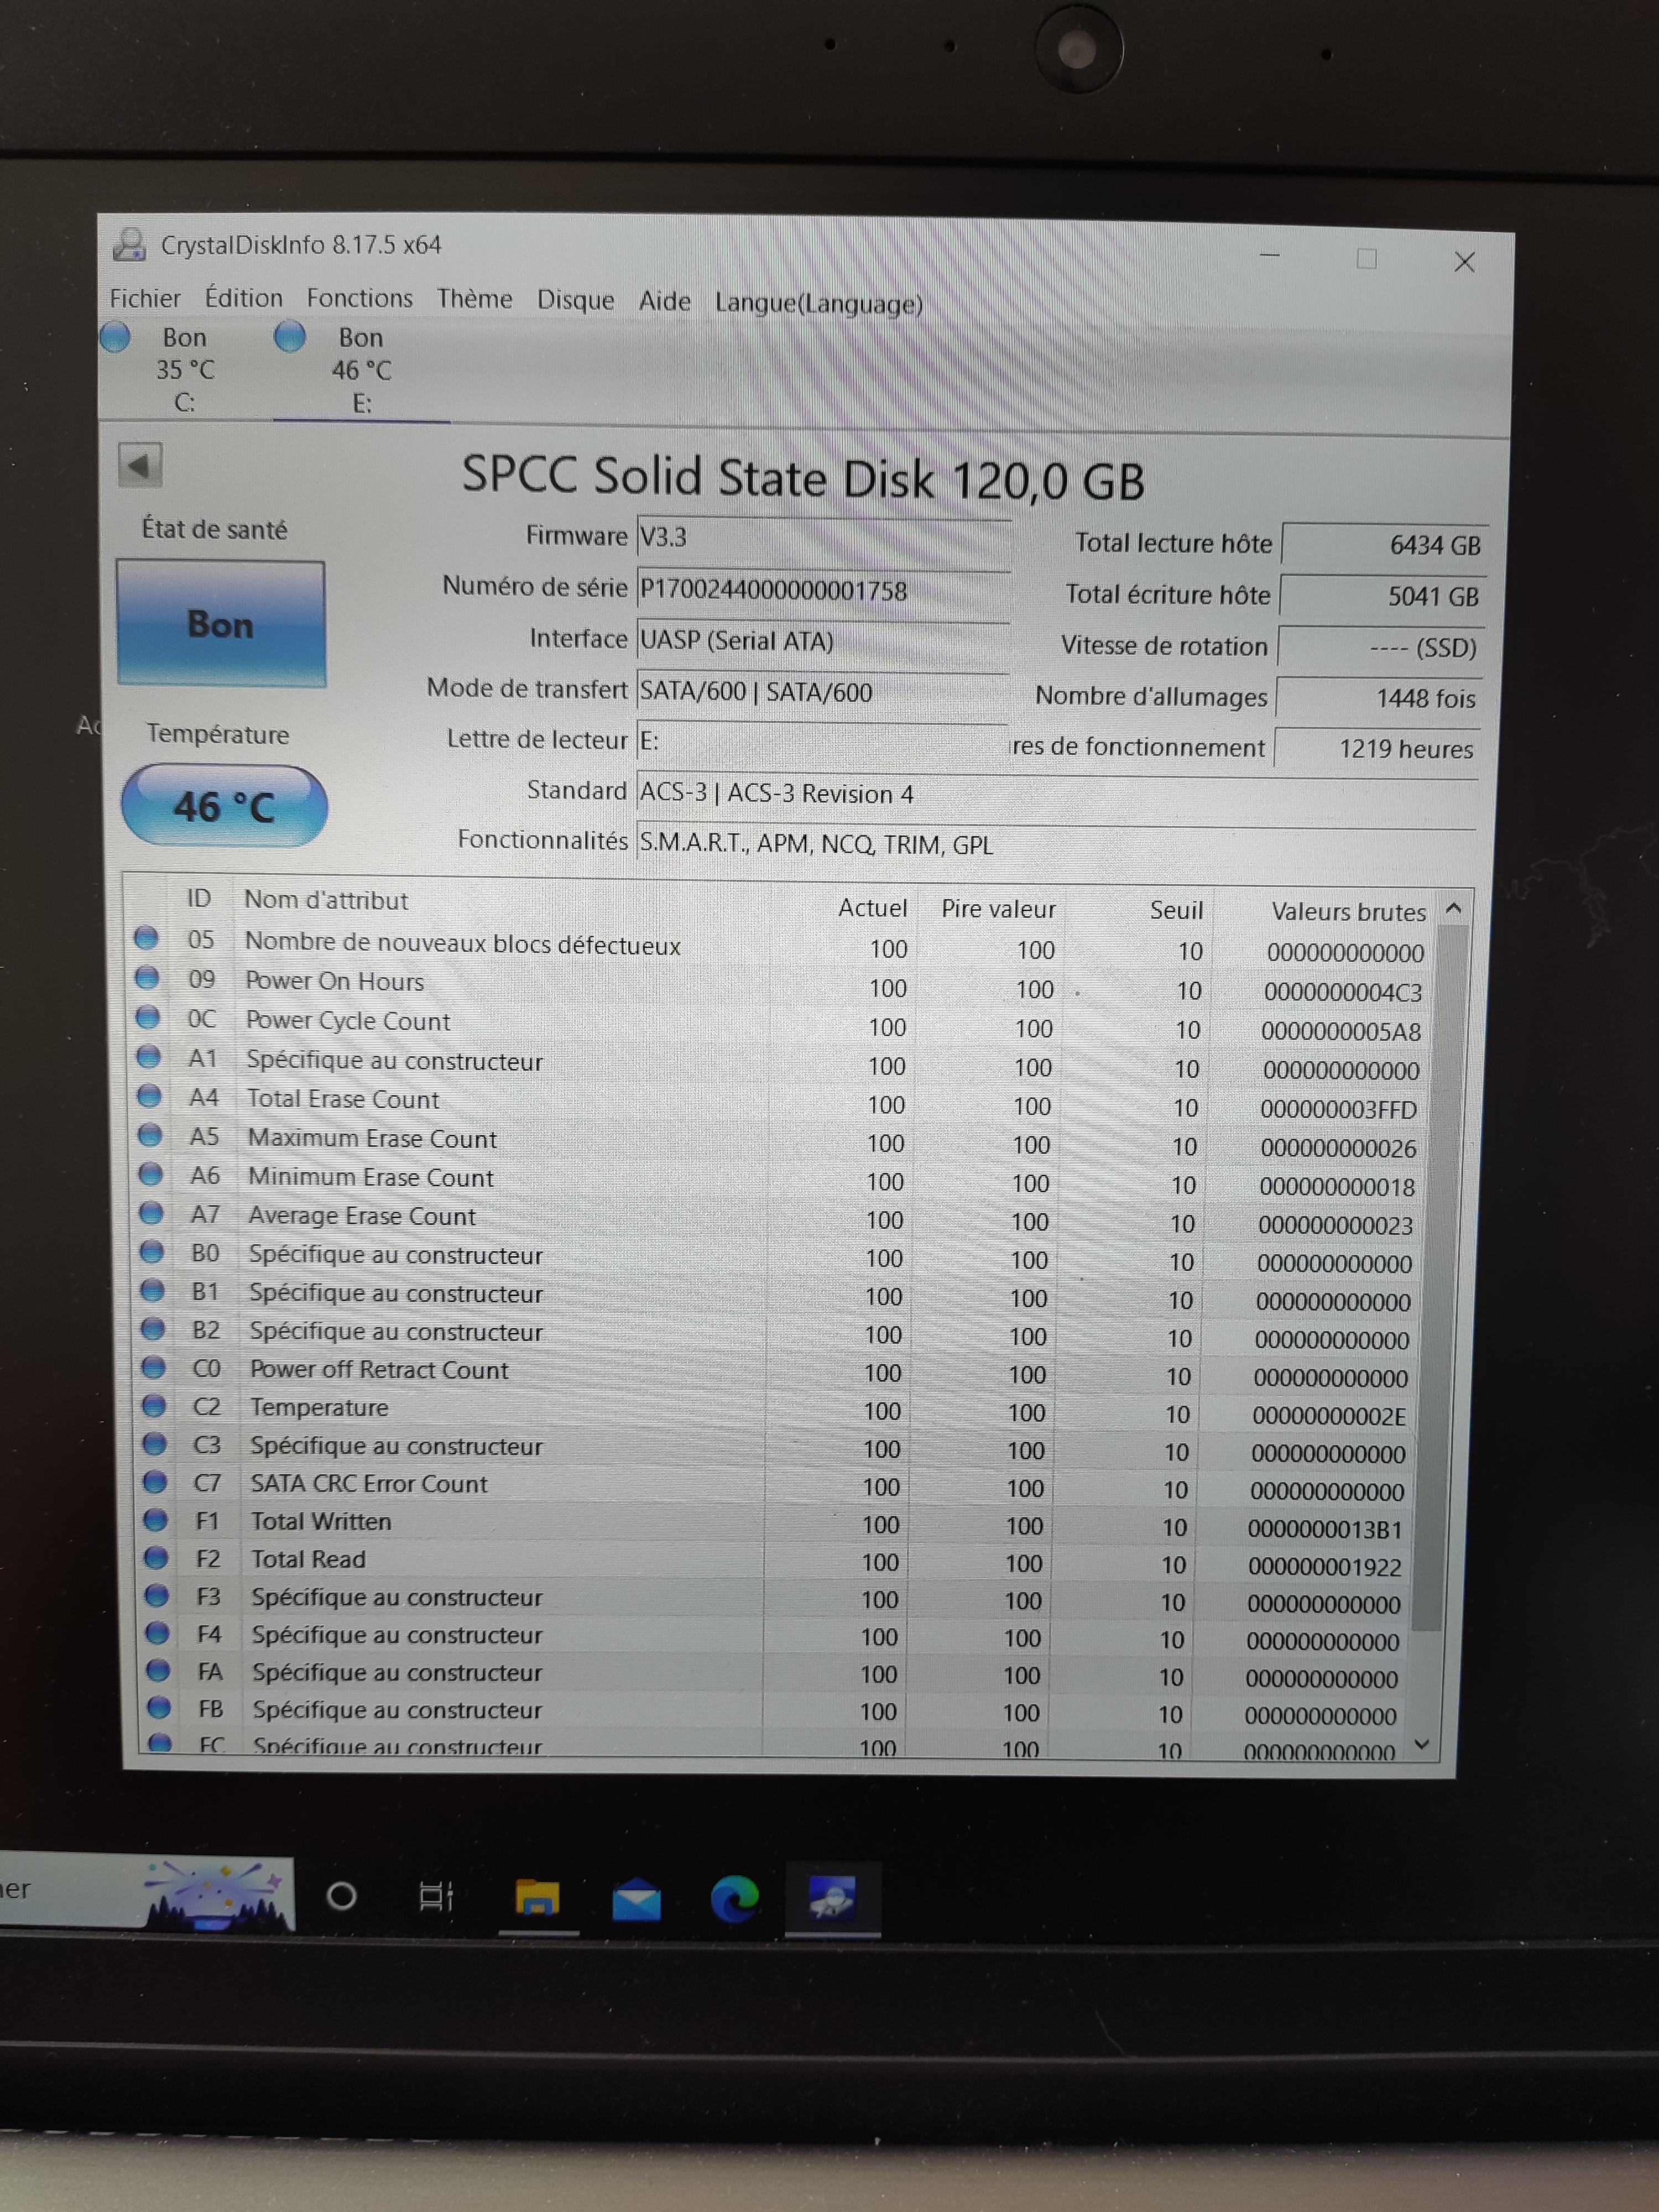
Task: Open the Édition menu
Action: pos(243,298)
